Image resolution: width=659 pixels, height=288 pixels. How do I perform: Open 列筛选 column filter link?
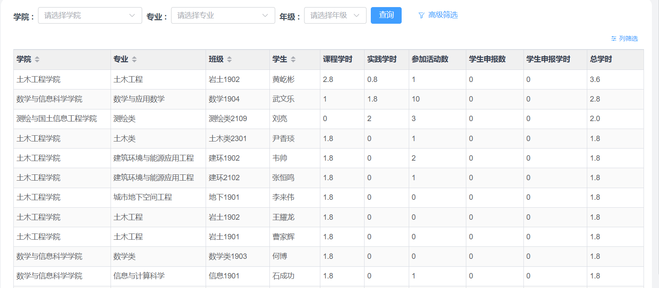625,38
